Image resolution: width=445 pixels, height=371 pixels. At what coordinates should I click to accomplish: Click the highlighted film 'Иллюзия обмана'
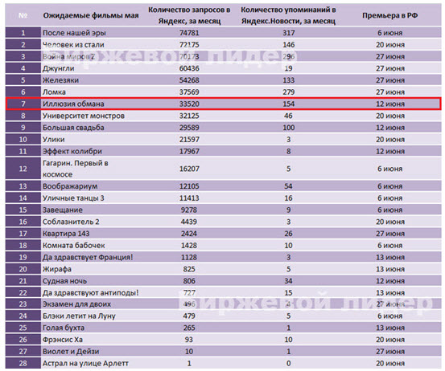(x=73, y=104)
